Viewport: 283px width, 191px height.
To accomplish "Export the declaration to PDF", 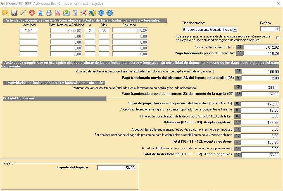I will coord(58,13).
